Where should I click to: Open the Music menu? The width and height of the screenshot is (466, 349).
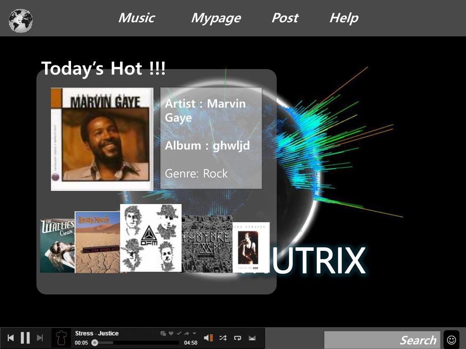coord(136,18)
